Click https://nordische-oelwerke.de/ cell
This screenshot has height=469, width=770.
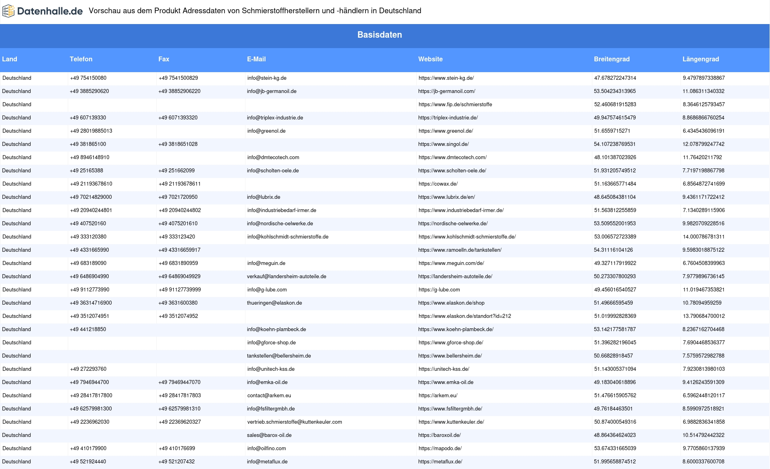point(504,224)
